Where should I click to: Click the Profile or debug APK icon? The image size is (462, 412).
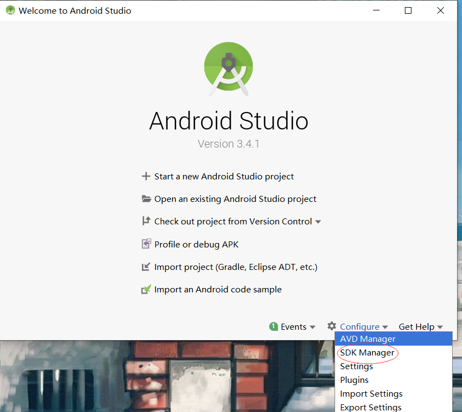click(x=147, y=244)
